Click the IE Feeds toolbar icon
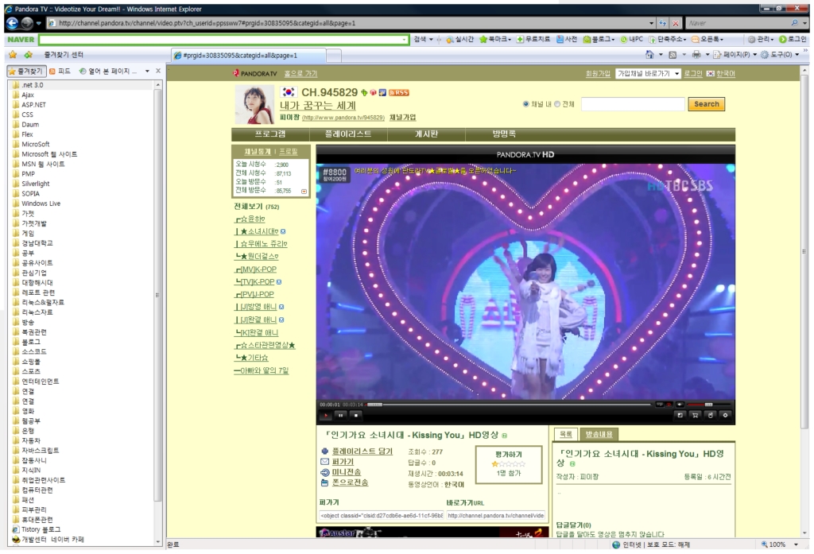 [673, 55]
